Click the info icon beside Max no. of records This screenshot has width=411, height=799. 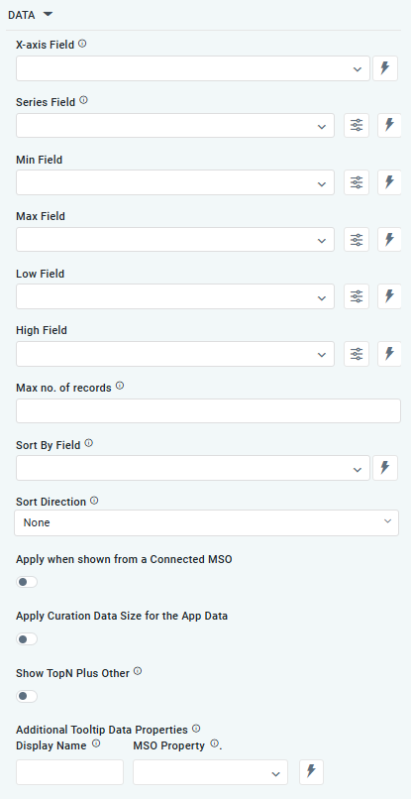click(x=120, y=387)
